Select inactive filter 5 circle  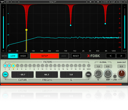(22, 66)
